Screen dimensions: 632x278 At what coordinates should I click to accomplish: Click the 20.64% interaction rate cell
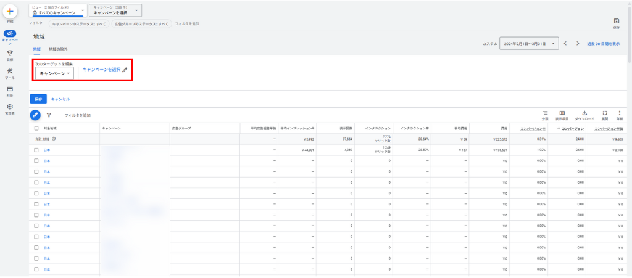coord(423,139)
